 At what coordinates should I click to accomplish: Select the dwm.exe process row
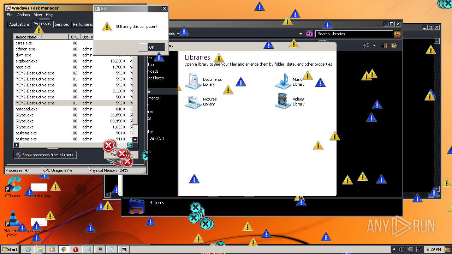[x=73, y=55]
